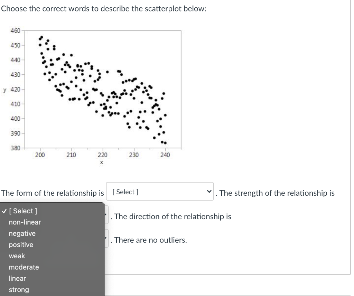Open the form of relationship dropdown
Image resolution: width=354 pixels, height=296 pixels.
[159, 192]
